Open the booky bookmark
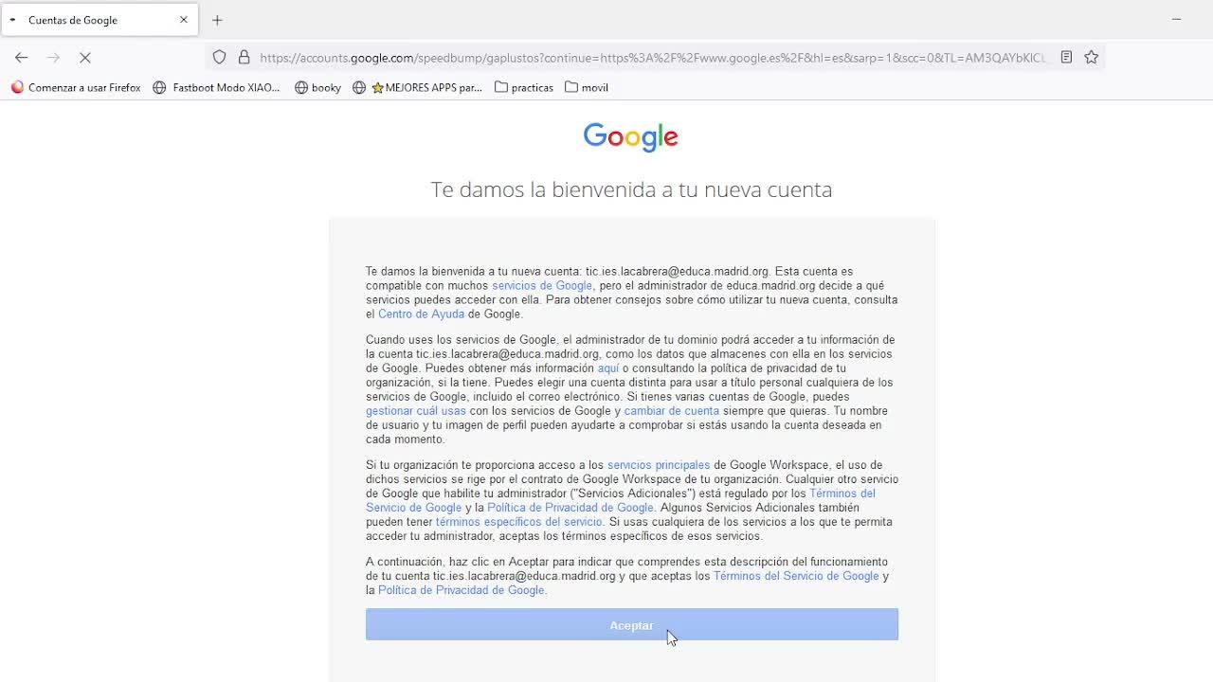This screenshot has height=682, width=1213. point(318,87)
